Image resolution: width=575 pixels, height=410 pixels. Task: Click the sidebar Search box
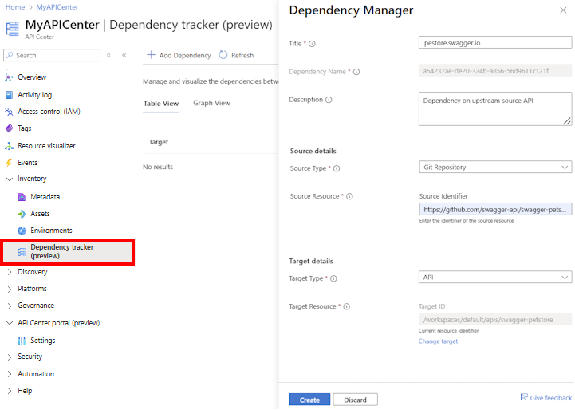pos(52,55)
